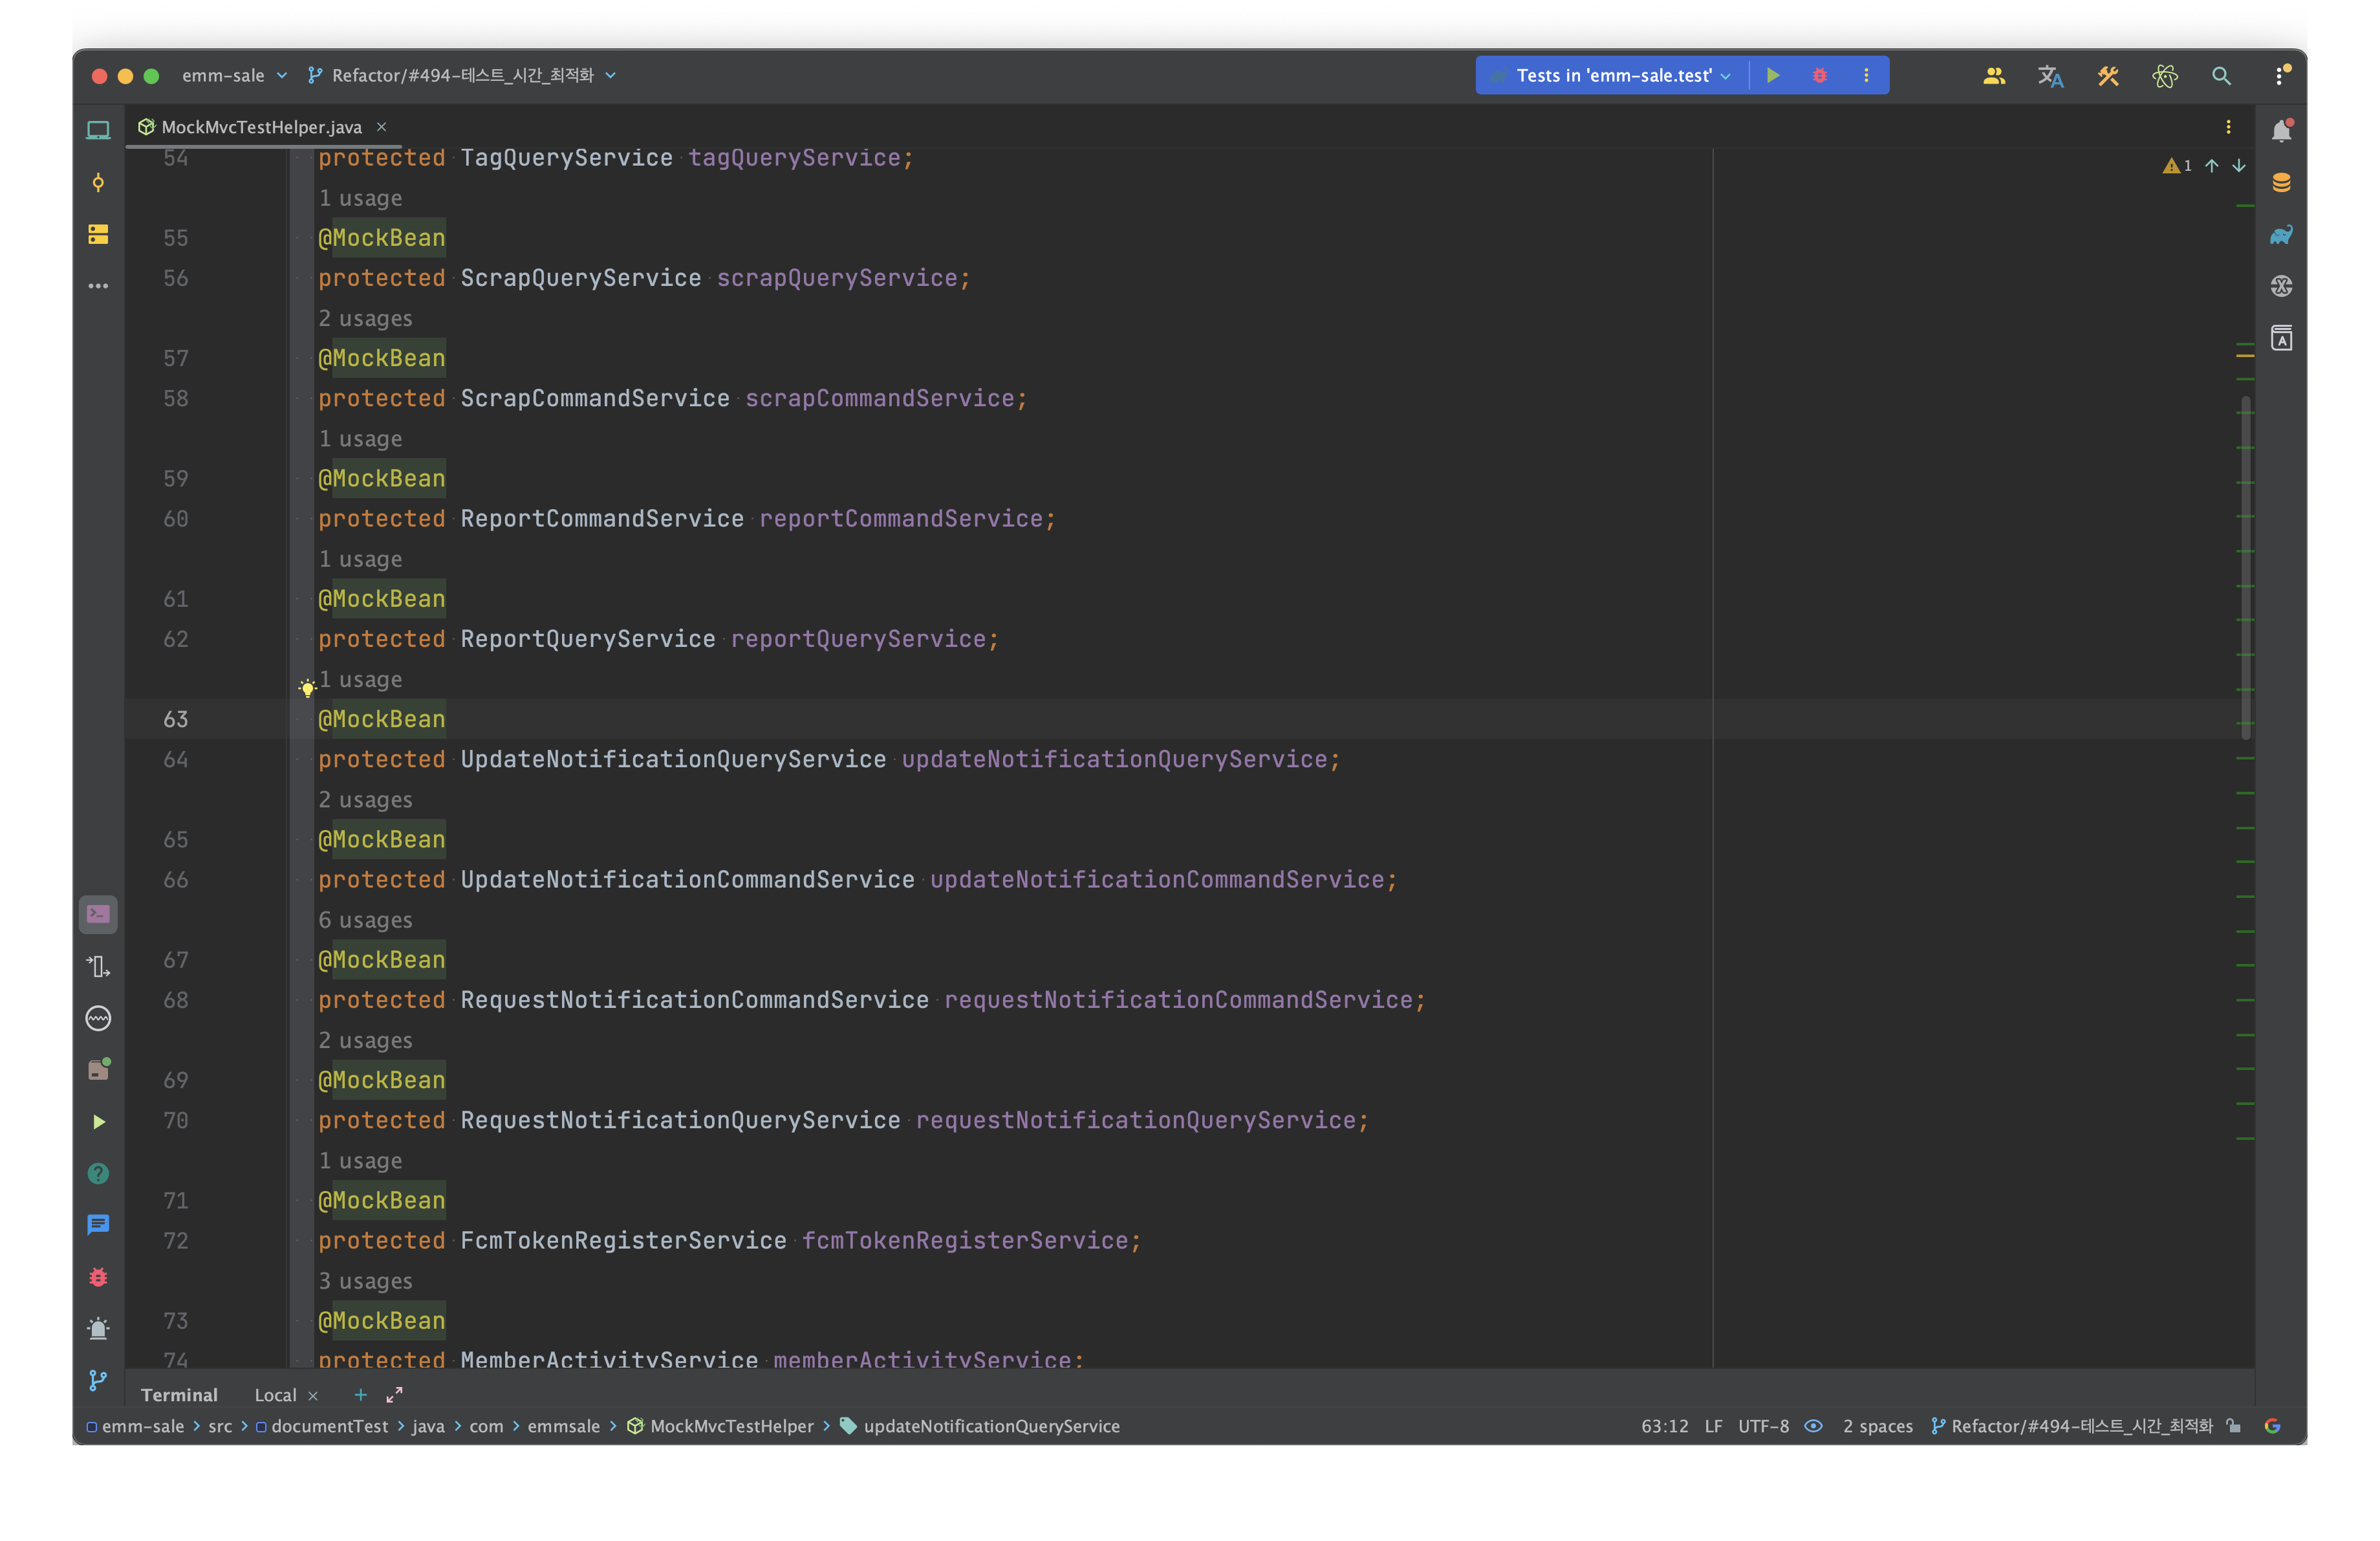Click the documentTest breadcrumb link
Screen dimensions: 2380x1541
tap(329, 1426)
